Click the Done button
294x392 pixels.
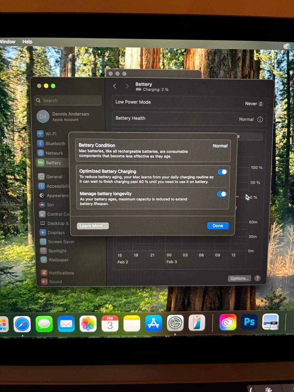(x=218, y=226)
